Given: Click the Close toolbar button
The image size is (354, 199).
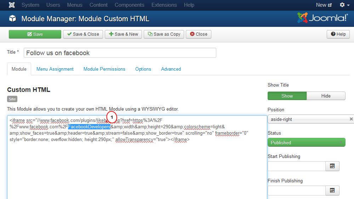Looking at the screenshot, I should pos(199,34).
